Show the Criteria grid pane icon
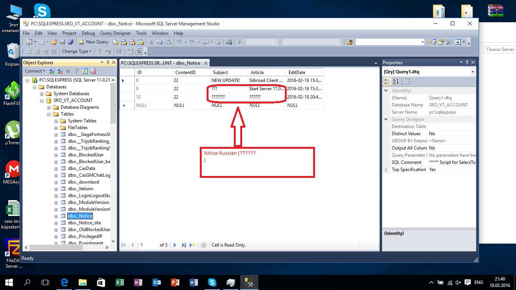The width and height of the screenshot is (516, 290). (x=37, y=51)
